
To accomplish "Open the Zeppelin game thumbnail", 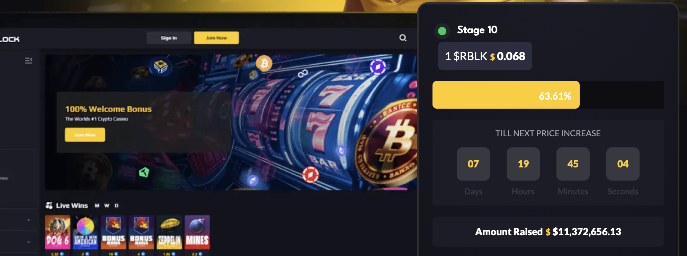I will pos(169,232).
